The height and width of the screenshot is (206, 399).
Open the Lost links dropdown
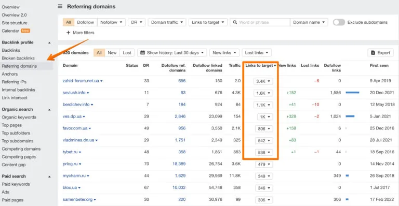tap(257, 53)
